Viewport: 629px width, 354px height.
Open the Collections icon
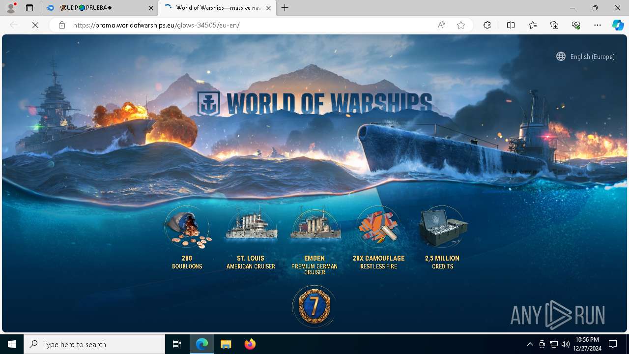coord(554,25)
